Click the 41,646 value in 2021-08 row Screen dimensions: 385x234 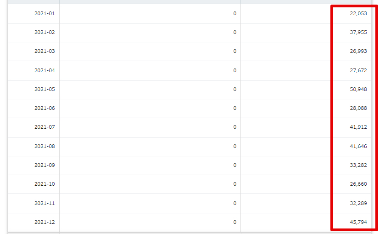coord(358,146)
